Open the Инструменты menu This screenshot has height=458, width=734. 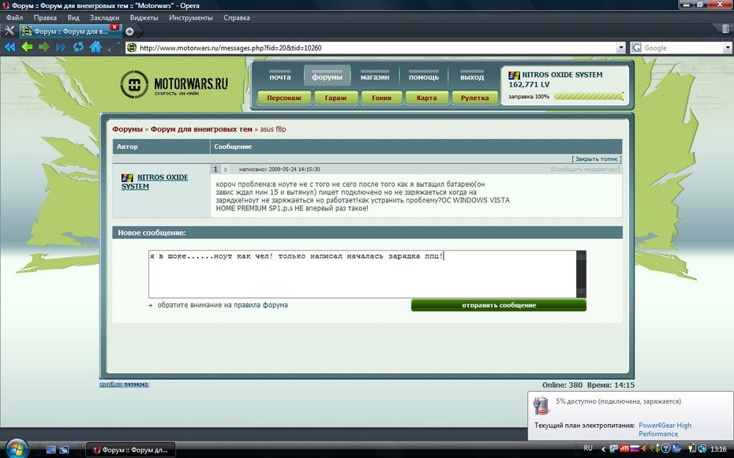[x=190, y=17]
